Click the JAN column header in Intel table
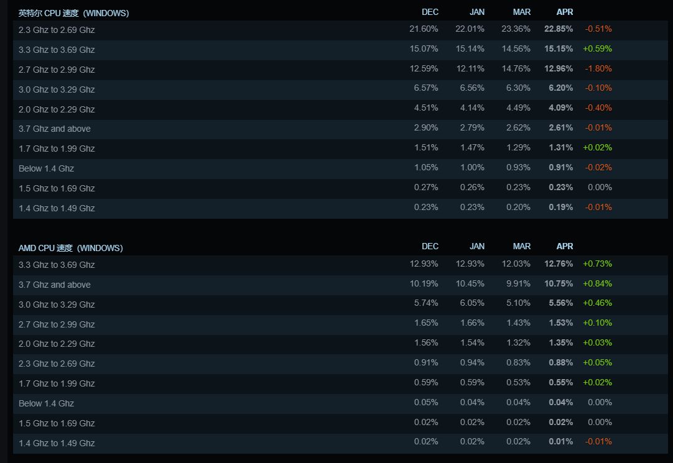This screenshot has width=673, height=463. [x=477, y=12]
